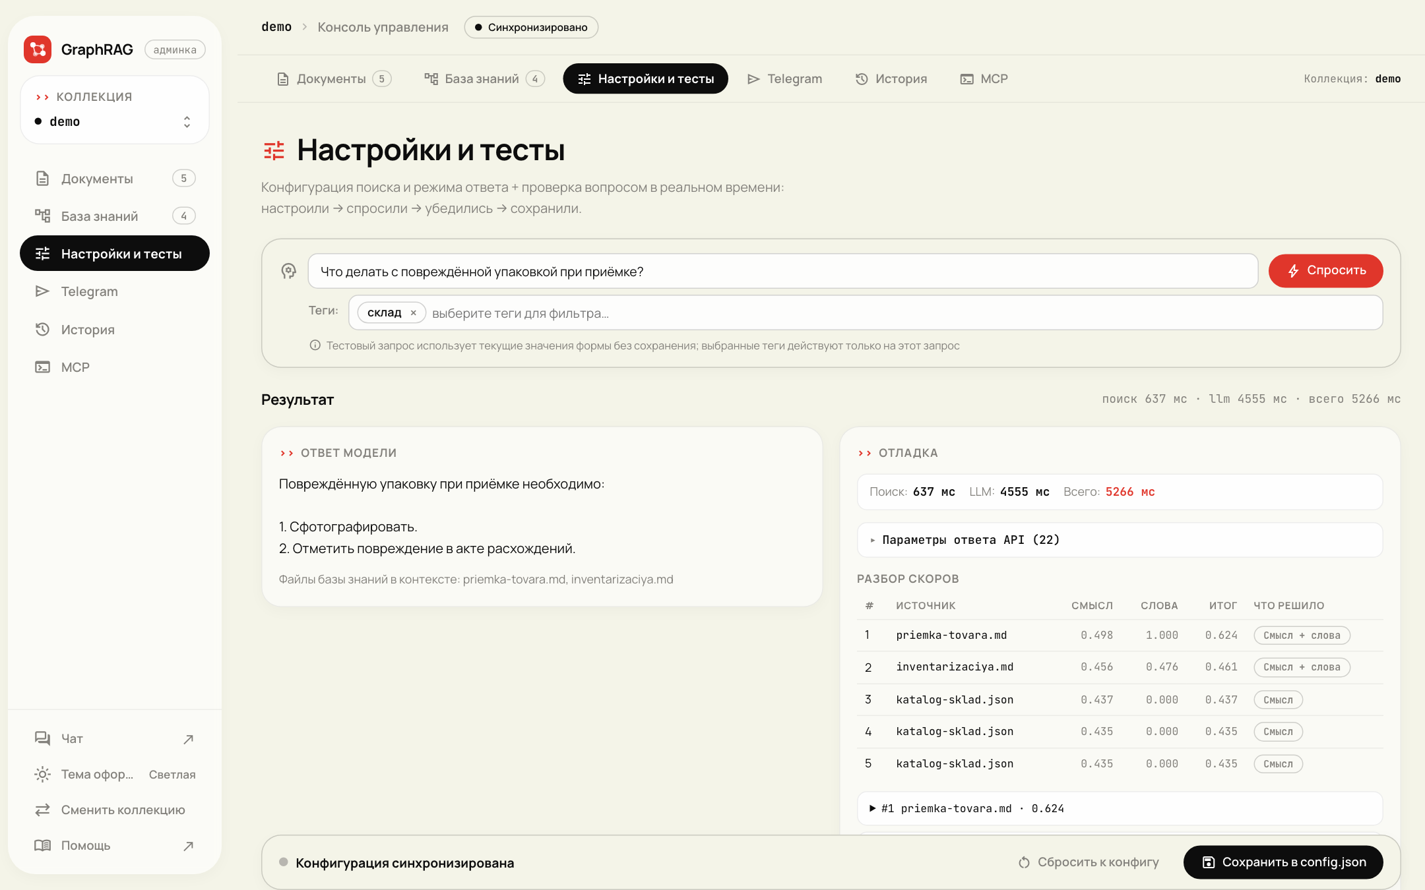
Task: Click the Синхронизировано status badge
Action: (x=531, y=27)
